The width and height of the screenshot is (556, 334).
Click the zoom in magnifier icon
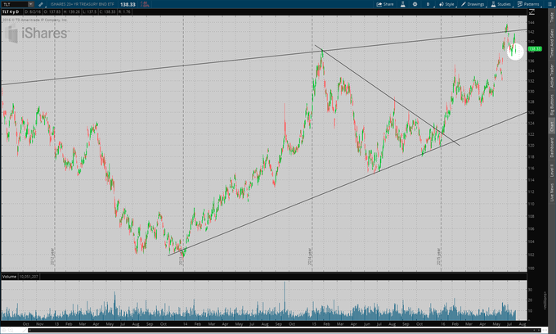click(11, 331)
